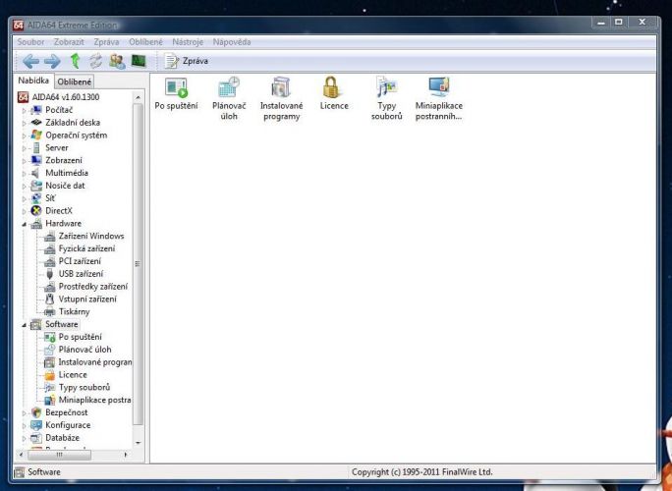
Task: Open Instalované programy large icon
Action: (x=282, y=98)
